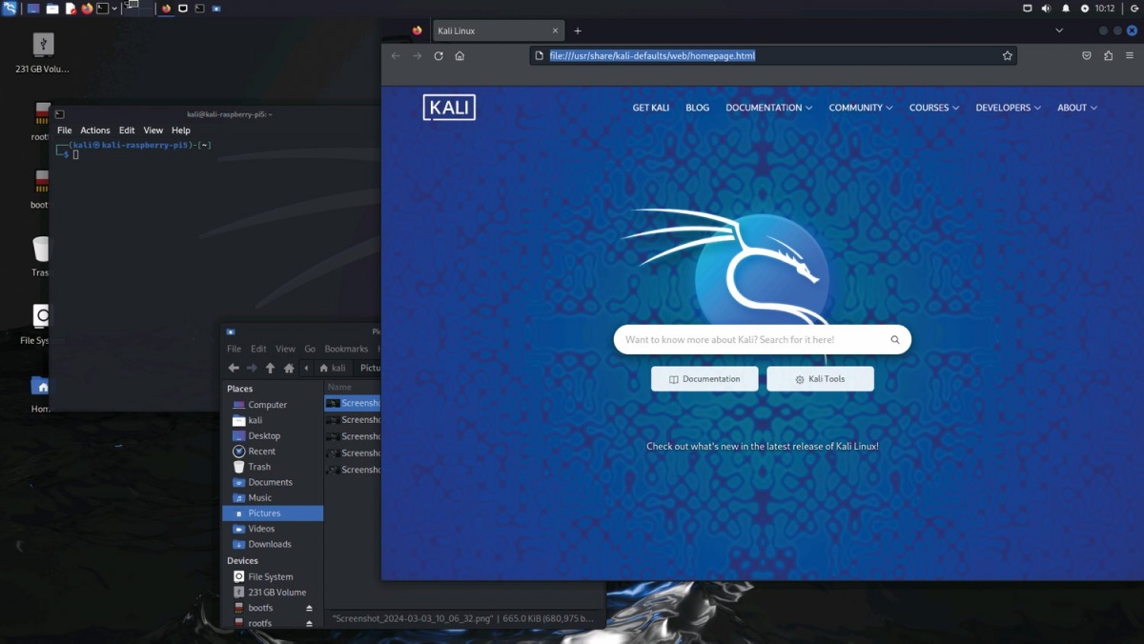This screenshot has width=1144, height=644.
Task: Go to home folder in file manager toolbar
Action: tap(289, 368)
